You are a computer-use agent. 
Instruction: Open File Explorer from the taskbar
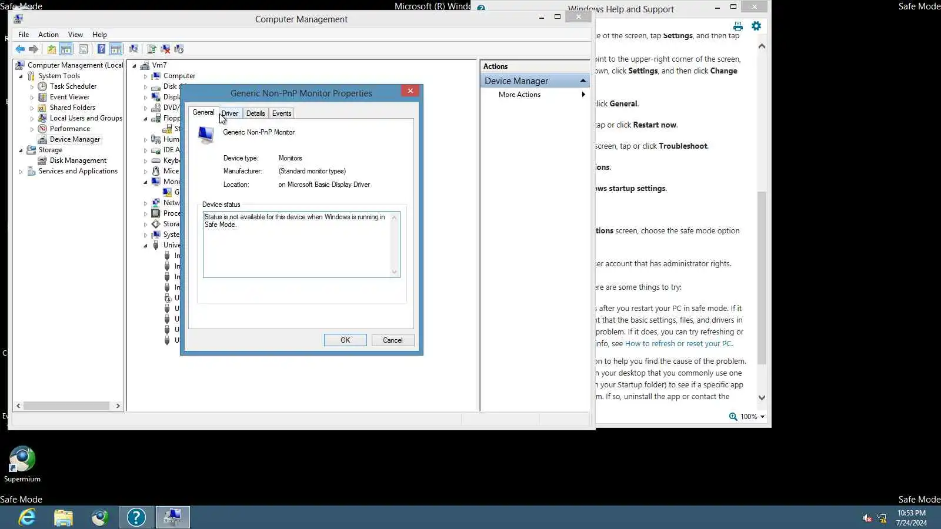[x=64, y=517]
